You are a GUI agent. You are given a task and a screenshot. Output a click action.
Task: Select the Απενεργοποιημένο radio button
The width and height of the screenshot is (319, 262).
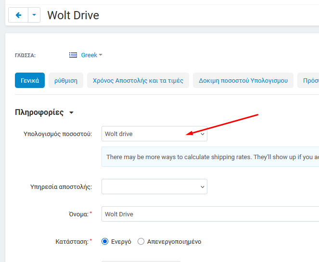(x=141, y=241)
